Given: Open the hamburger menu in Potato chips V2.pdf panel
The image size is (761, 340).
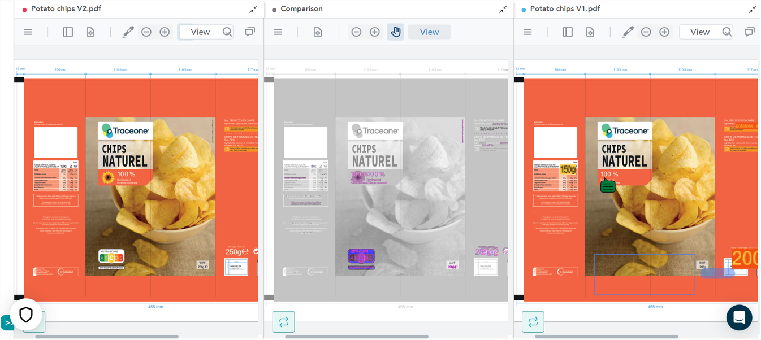Looking at the screenshot, I should coord(27,32).
